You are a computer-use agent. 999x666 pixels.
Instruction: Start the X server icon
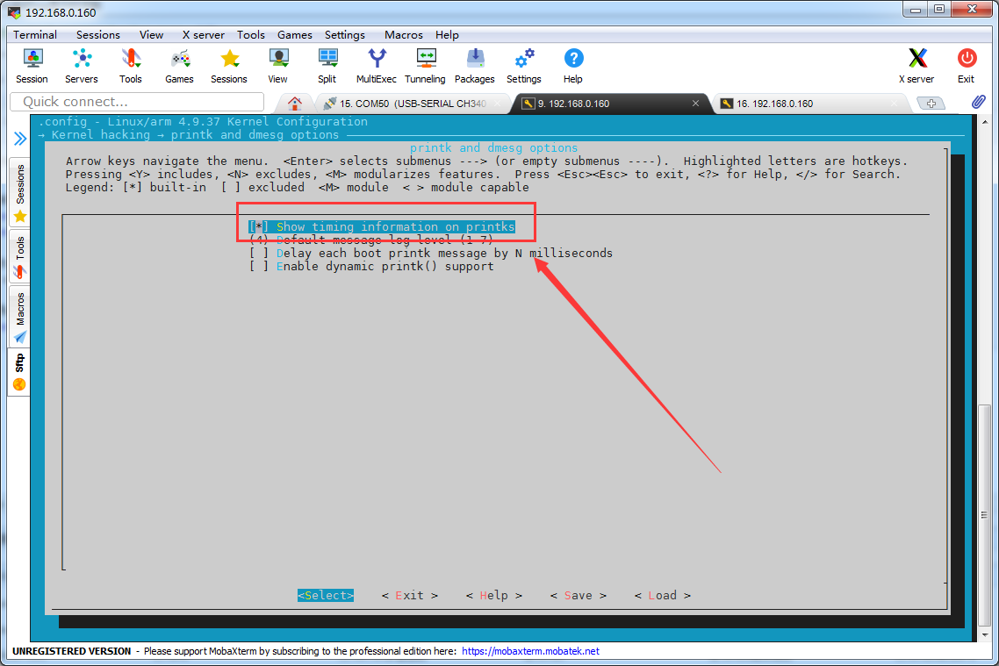coord(916,66)
